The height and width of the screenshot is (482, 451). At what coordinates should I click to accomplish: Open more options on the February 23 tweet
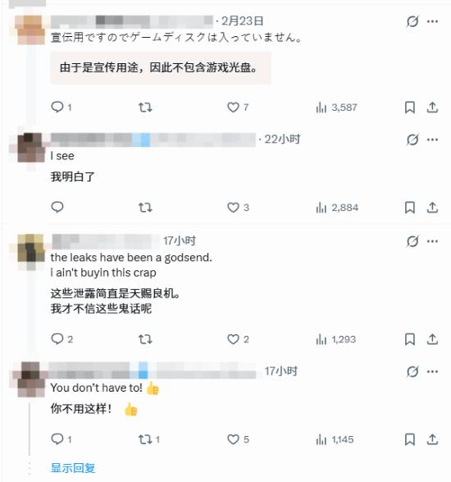tap(432, 21)
